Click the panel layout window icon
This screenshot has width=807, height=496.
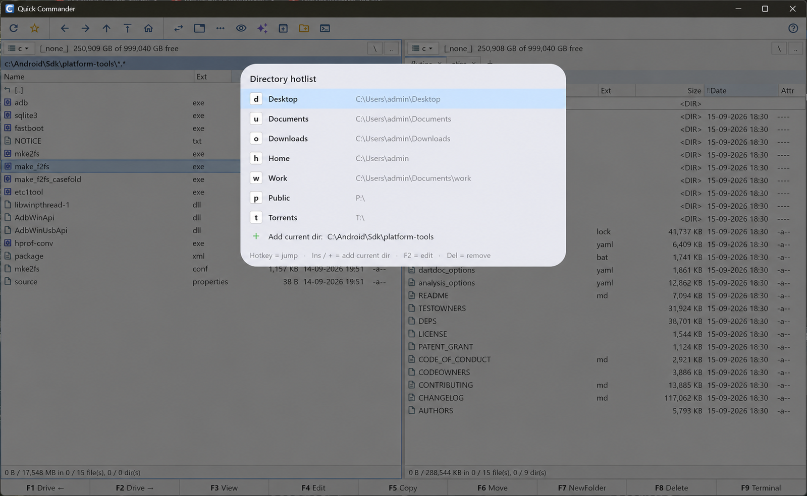(x=199, y=28)
